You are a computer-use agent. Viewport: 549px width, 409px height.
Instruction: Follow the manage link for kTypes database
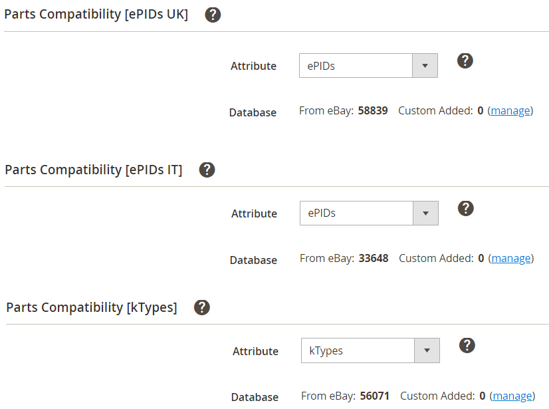(512, 396)
